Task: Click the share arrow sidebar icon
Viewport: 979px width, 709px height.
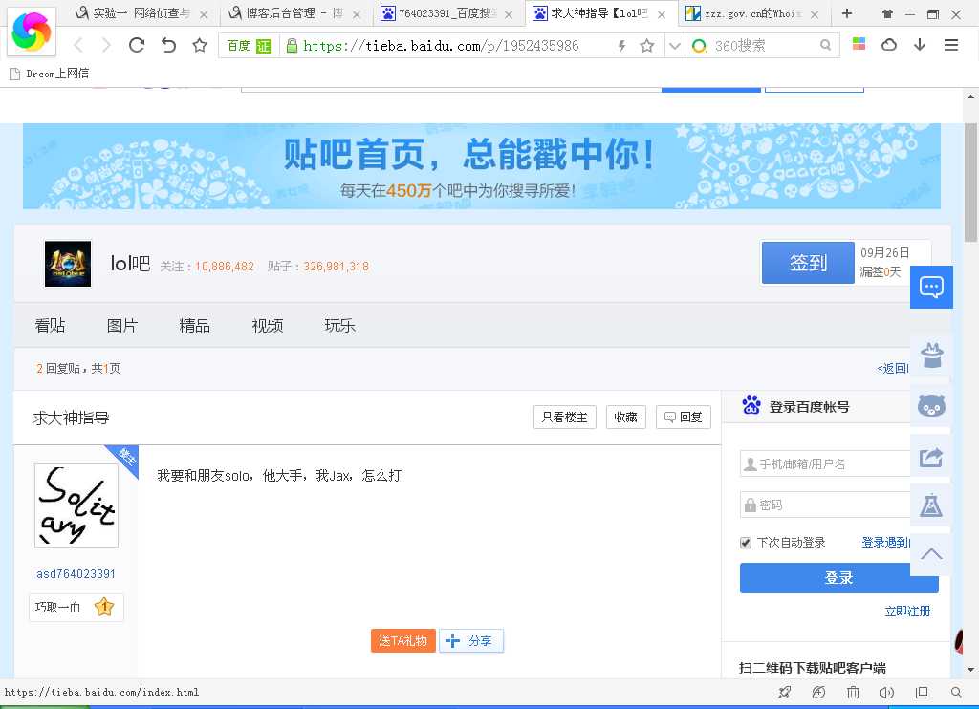Action: coord(931,457)
